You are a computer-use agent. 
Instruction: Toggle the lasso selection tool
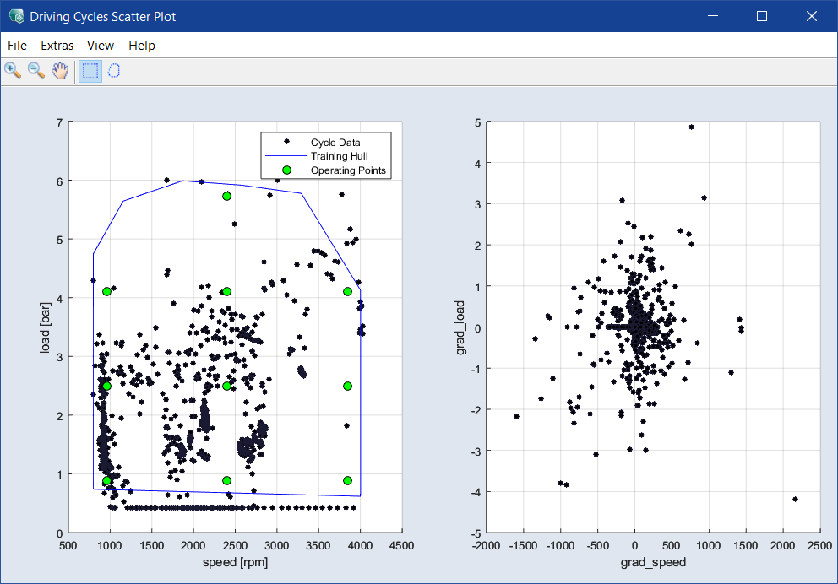114,71
